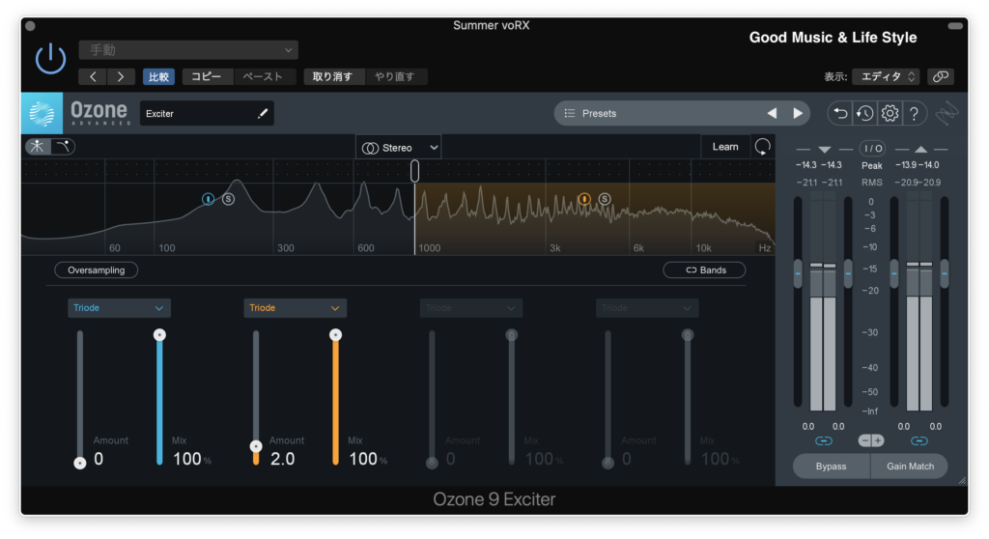
Task: Click band 2 orange Mix slider handle
Action: click(335, 334)
